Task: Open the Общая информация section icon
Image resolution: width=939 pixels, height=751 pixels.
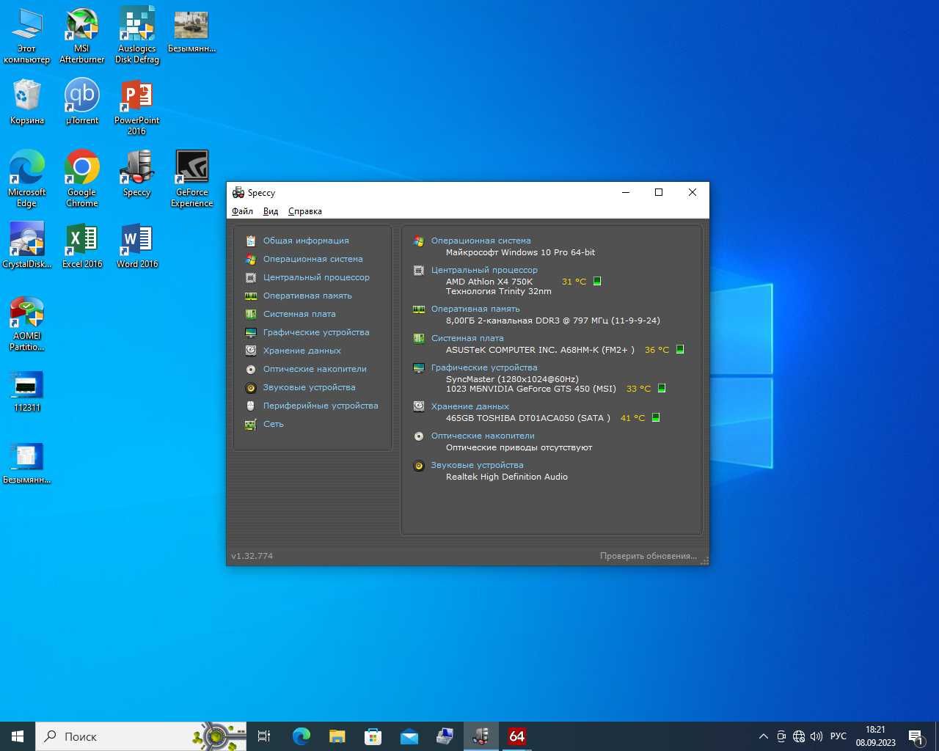Action: (x=251, y=241)
